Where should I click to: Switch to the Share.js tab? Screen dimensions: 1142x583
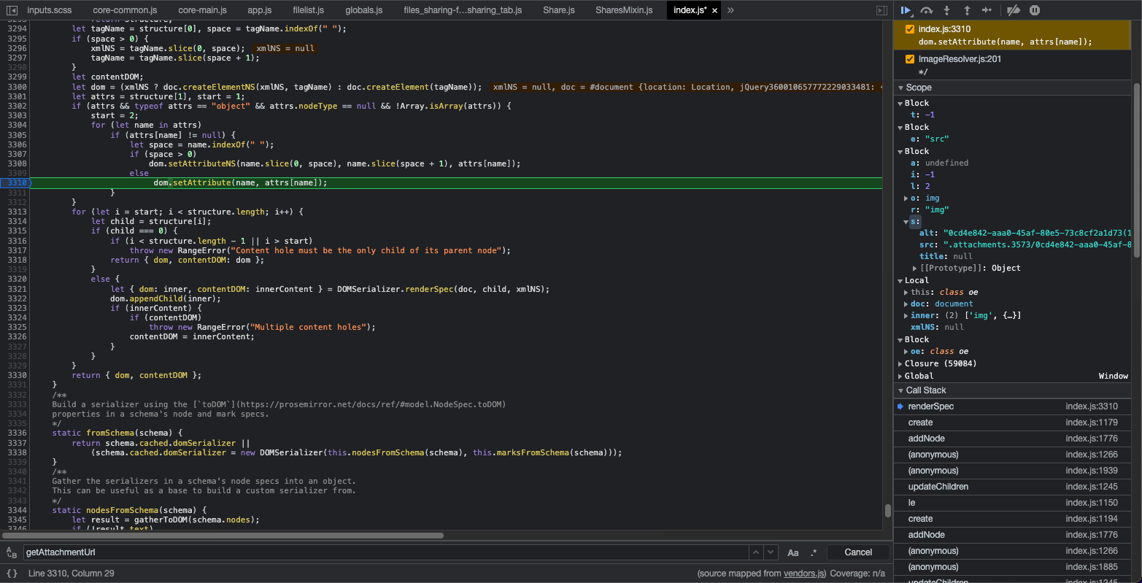(559, 10)
